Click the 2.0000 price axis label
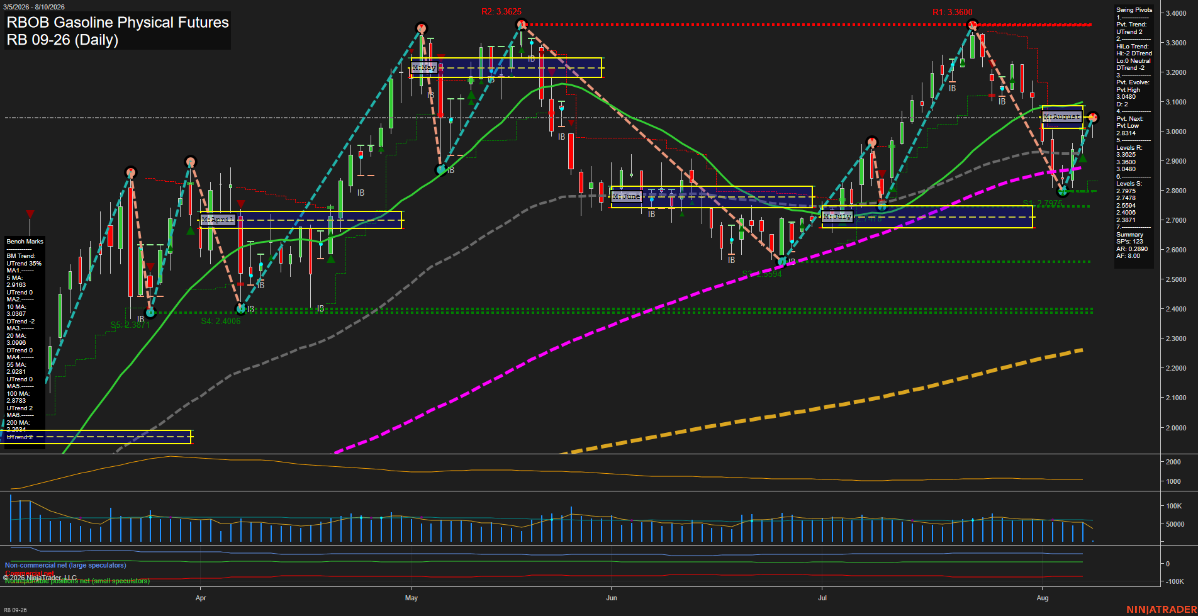 tap(1176, 428)
